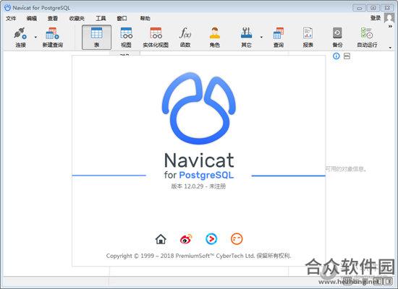Click the Copyright 1999-2018 PremiumSoft text
The height and width of the screenshot is (289, 398).
click(x=198, y=256)
